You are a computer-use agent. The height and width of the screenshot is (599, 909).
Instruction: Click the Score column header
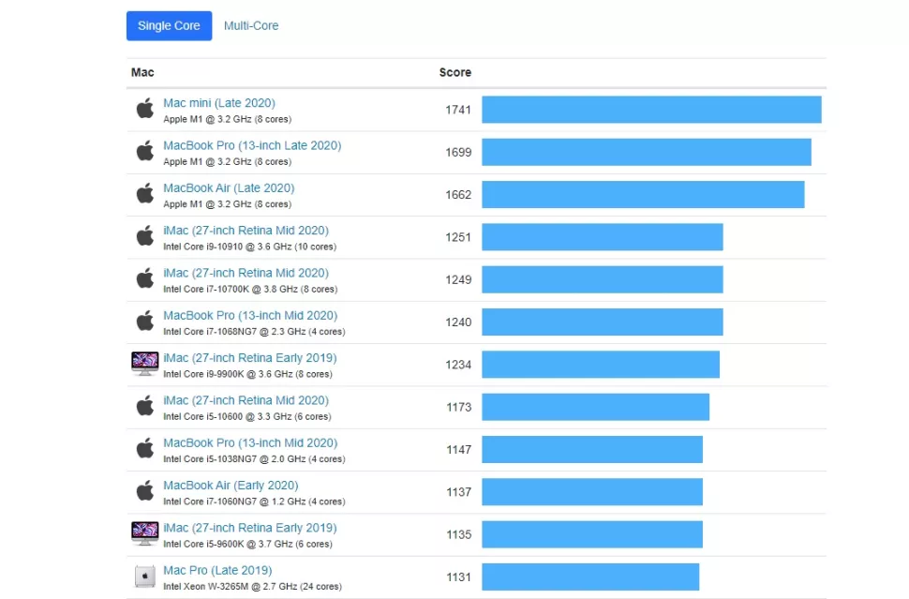click(455, 72)
